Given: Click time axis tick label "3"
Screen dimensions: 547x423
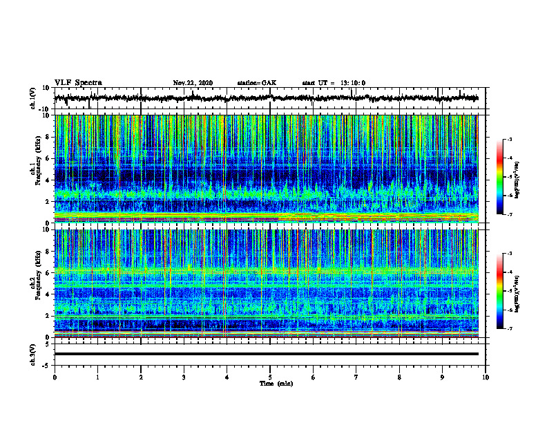Looking at the screenshot, I should pyautogui.click(x=184, y=377).
